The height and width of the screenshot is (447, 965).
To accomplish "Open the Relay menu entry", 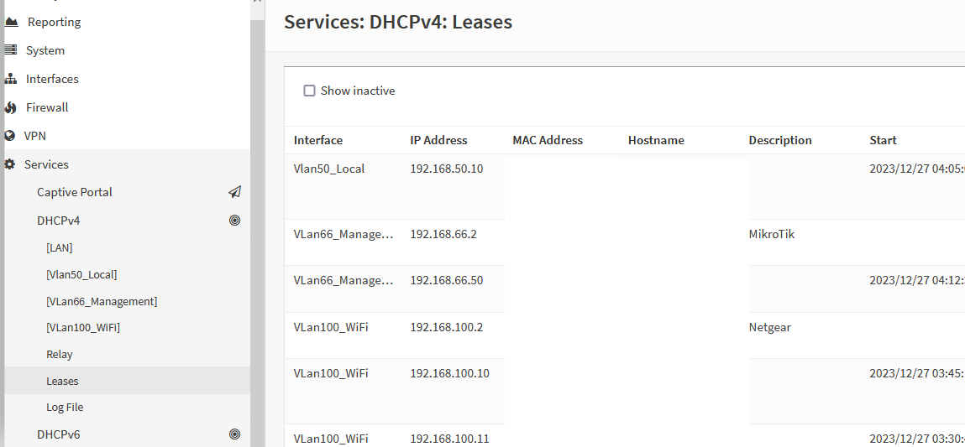I will [x=60, y=355].
